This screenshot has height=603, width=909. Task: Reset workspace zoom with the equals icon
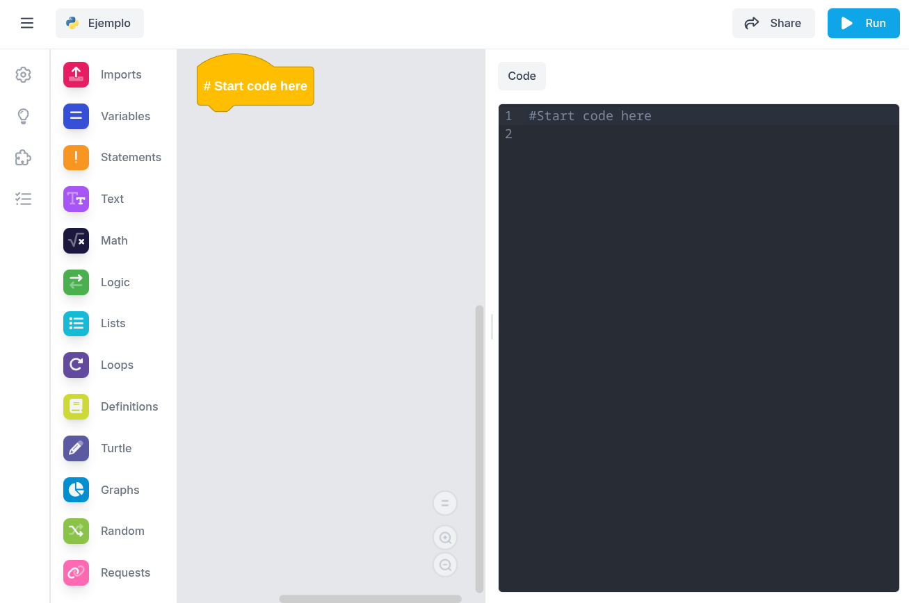445,503
